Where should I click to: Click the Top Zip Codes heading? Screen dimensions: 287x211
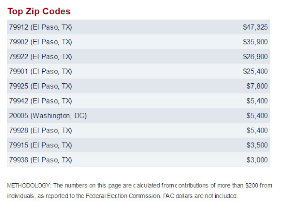click(39, 12)
